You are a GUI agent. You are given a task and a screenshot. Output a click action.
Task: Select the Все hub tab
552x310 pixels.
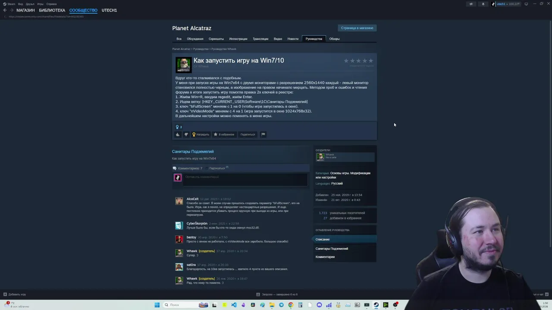coord(179,39)
